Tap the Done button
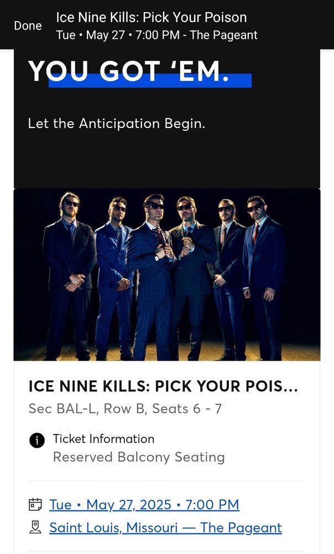334x554 pixels. pyautogui.click(x=28, y=26)
